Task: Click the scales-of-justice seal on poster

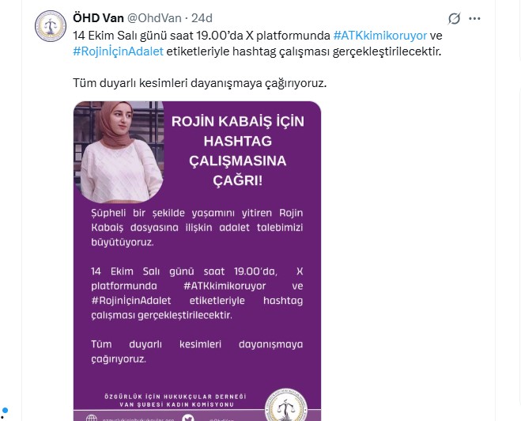Action: click(x=285, y=405)
